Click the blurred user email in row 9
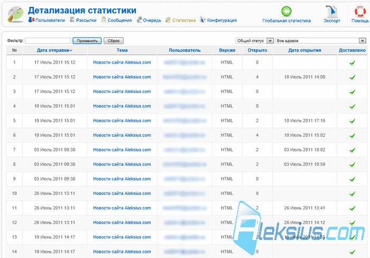This screenshot has height=258, width=370. [x=184, y=179]
